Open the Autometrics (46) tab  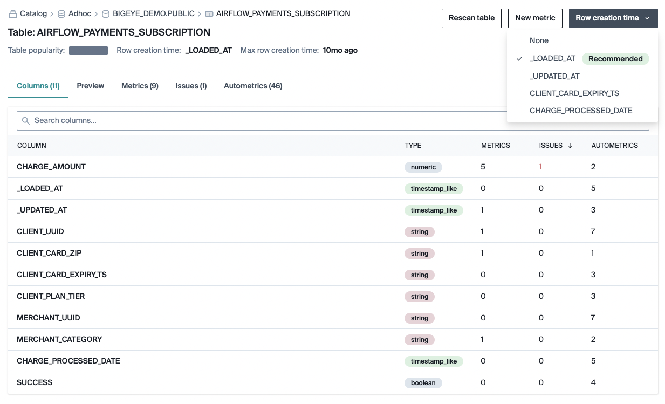[253, 86]
